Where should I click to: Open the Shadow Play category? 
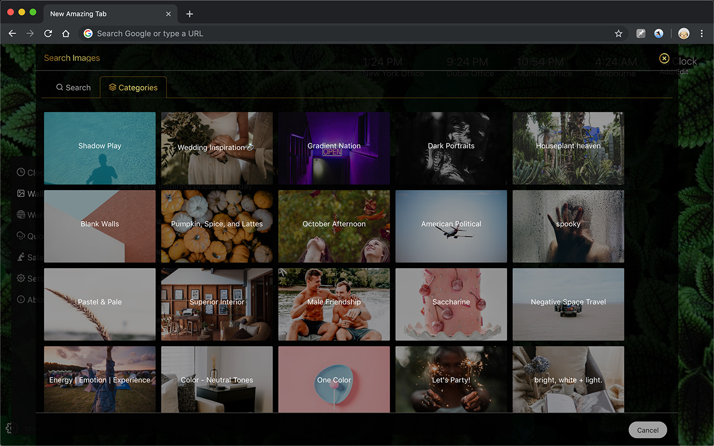[100, 148]
